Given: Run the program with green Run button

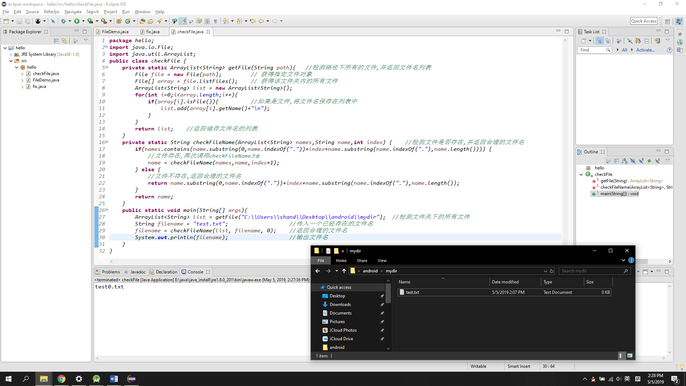Looking at the screenshot, I should (77, 21).
